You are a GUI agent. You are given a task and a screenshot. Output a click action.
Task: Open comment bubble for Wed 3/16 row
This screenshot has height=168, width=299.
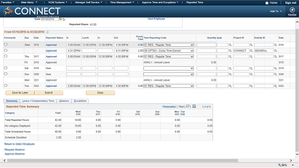point(6,44)
